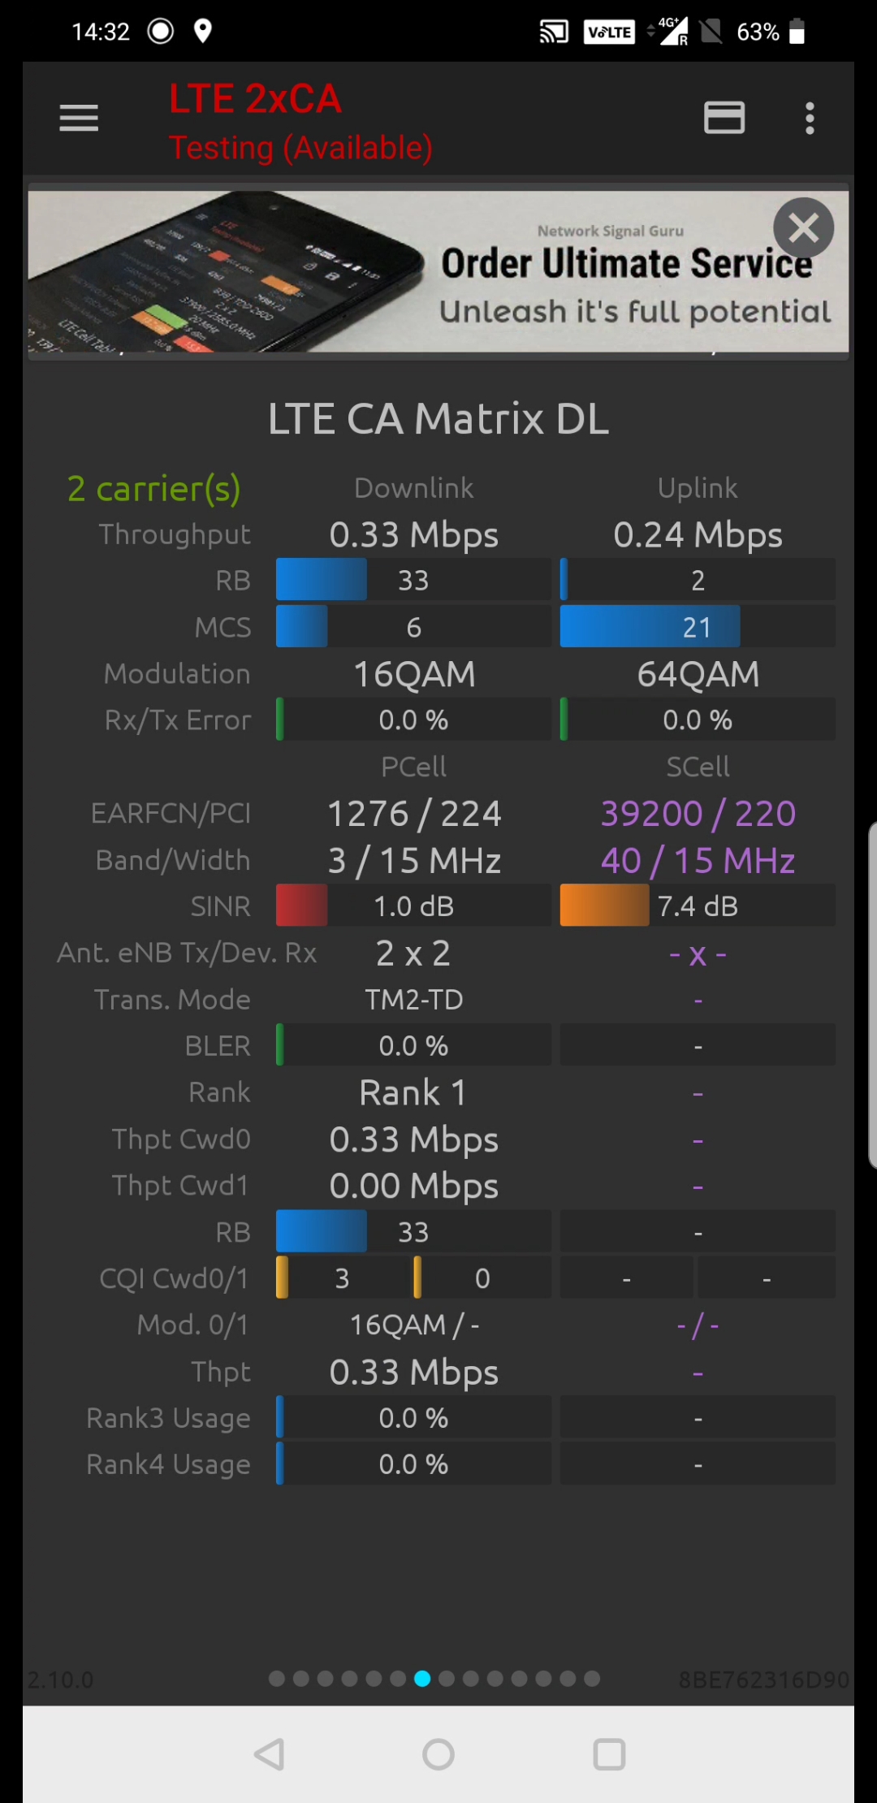Image resolution: width=877 pixels, height=1803 pixels.
Task: Tap the LTE 2xCA title text
Action: pos(255,99)
